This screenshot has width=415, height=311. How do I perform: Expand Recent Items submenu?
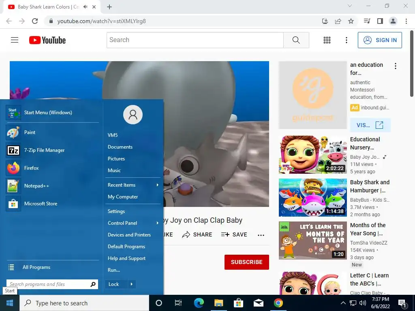point(133,185)
